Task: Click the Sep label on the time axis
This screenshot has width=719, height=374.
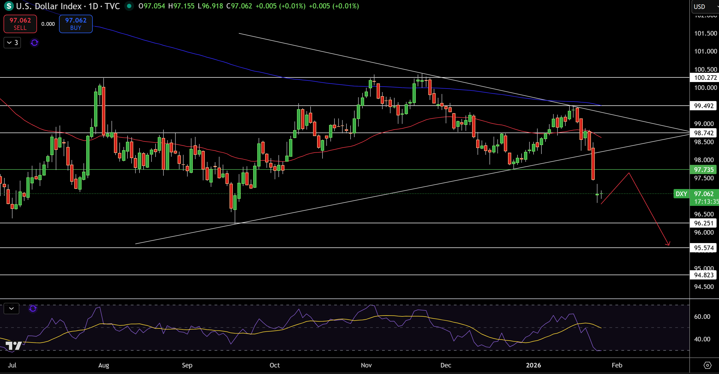Action: [x=187, y=365]
